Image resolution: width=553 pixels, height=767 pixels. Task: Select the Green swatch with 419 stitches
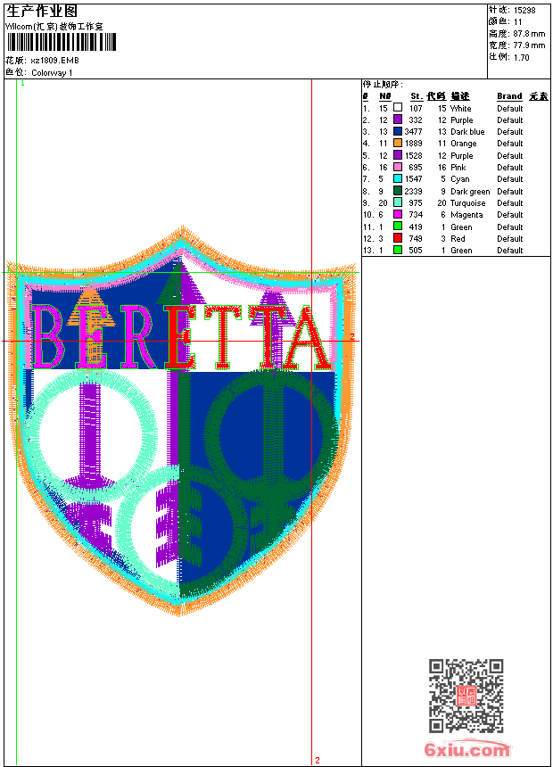tap(398, 227)
